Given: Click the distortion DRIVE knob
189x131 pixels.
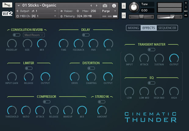Looking at the screenshot, I should (75, 77).
